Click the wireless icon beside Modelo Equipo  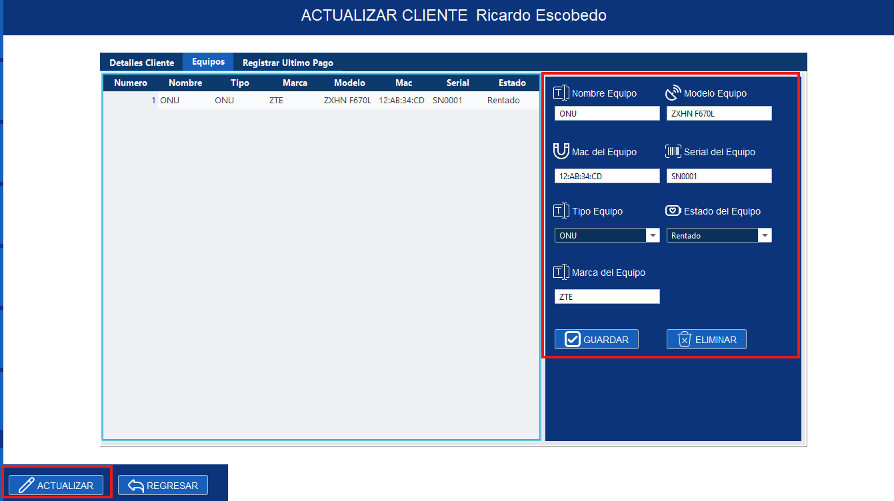pos(673,93)
